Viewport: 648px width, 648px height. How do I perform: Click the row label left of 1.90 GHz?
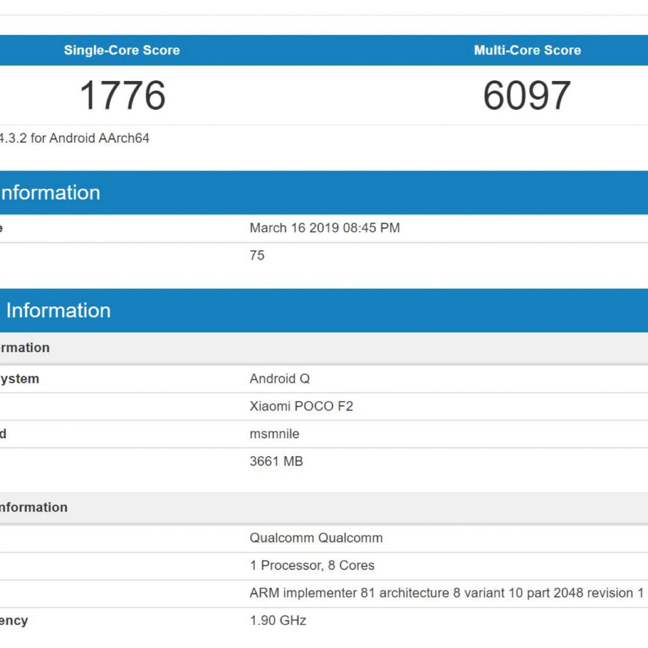(14, 621)
